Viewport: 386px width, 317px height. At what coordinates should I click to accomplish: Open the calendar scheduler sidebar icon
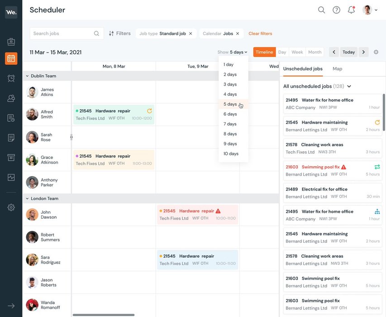(x=11, y=58)
